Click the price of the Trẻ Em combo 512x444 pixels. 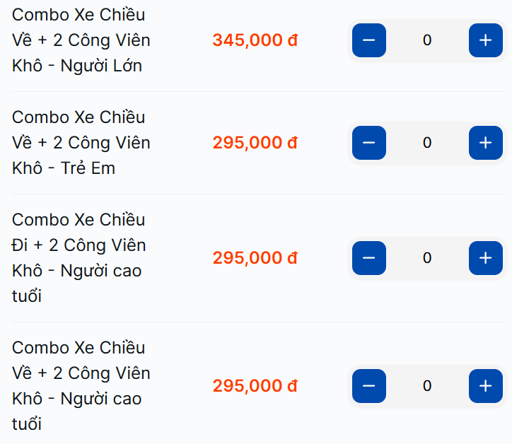coord(255,143)
